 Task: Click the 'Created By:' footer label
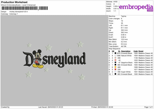tap(5, 107)
